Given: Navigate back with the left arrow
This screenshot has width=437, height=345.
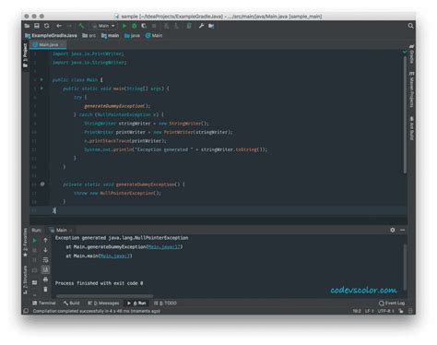Looking at the screenshot, I should point(59,26).
